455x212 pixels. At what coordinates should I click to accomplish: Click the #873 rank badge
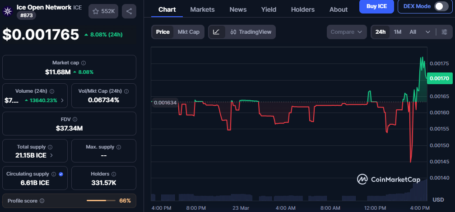(26, 15)
